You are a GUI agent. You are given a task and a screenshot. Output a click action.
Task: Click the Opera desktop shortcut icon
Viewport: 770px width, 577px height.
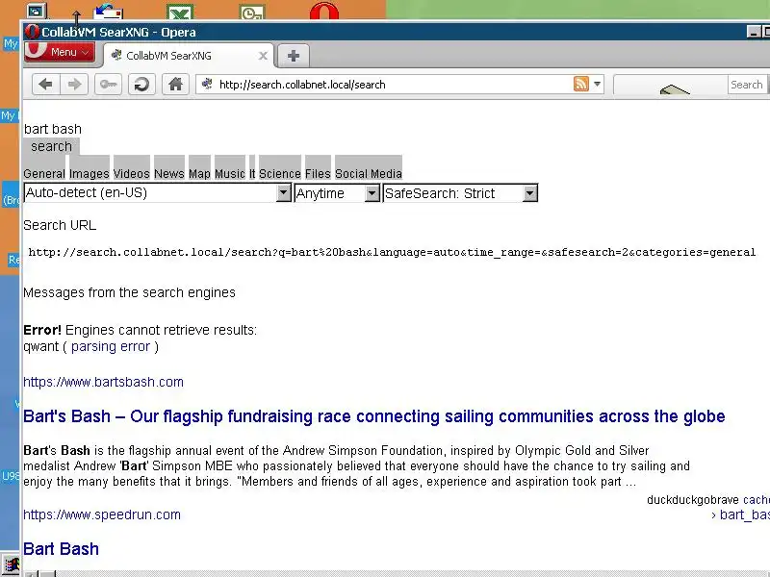324,11
